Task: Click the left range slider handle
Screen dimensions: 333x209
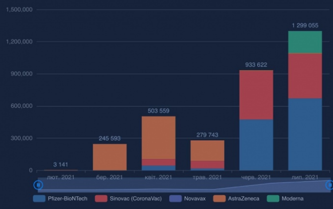Action: 38,185
